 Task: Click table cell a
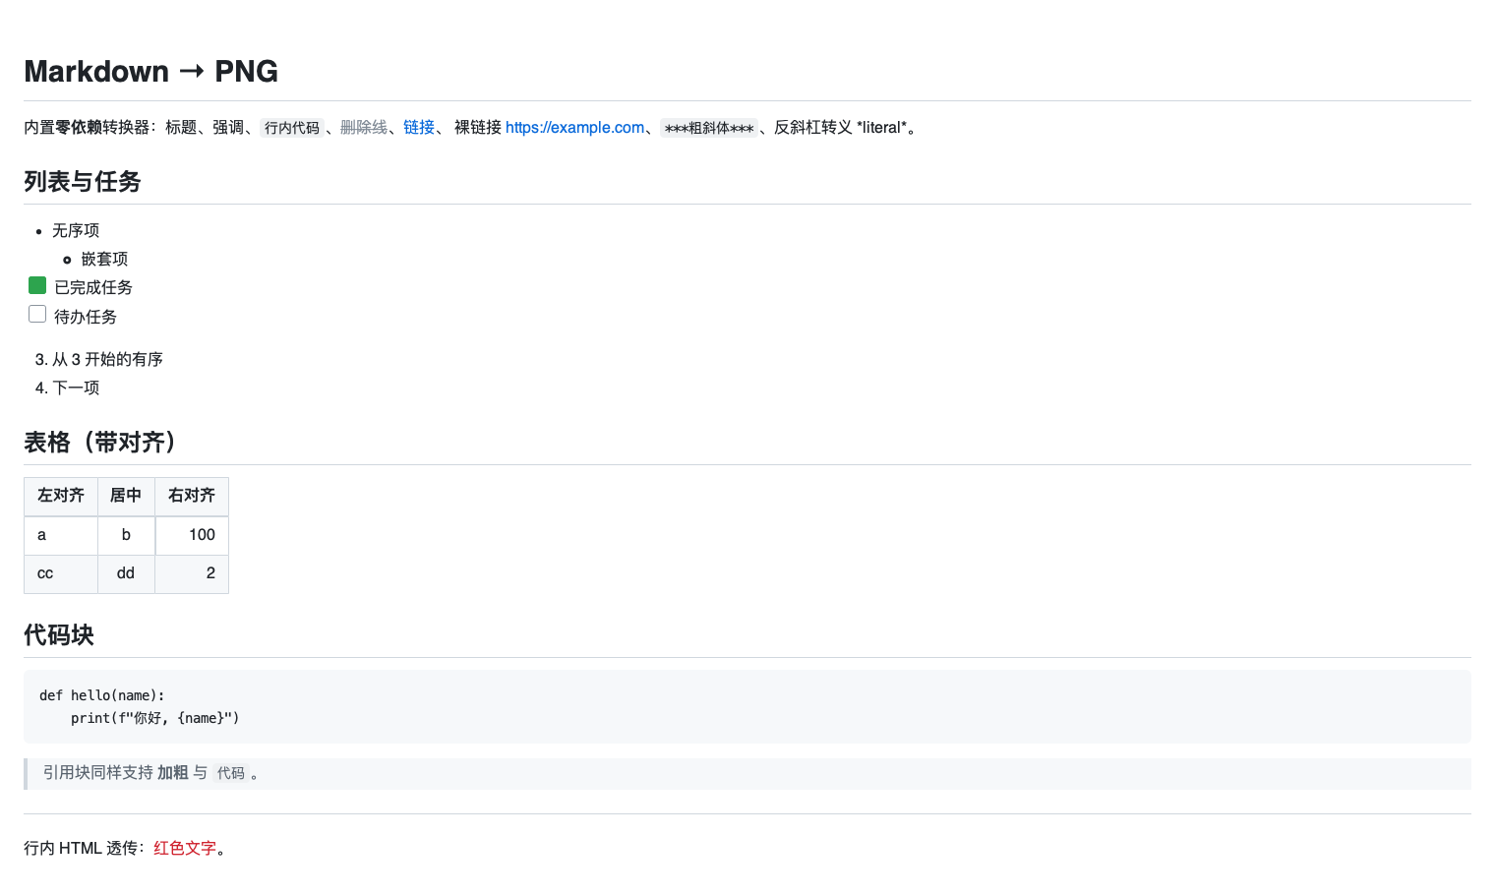61,535
